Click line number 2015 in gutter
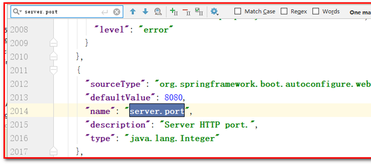 pos(19,125)
